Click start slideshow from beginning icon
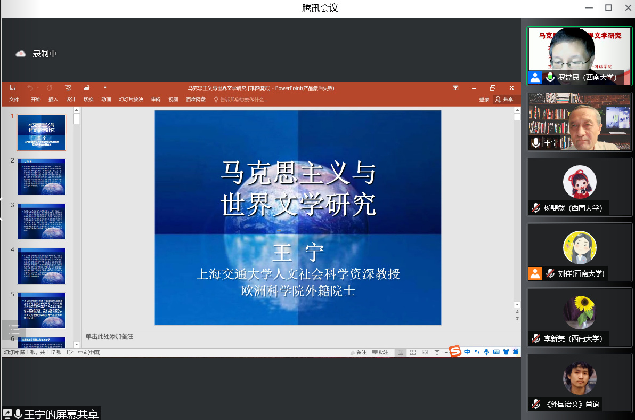Viewport: 635px width, 420px height. click(68, 88)
